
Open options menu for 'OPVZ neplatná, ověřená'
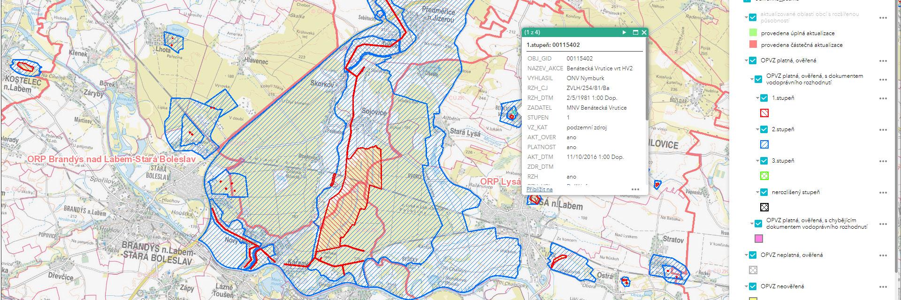point(883,255)
